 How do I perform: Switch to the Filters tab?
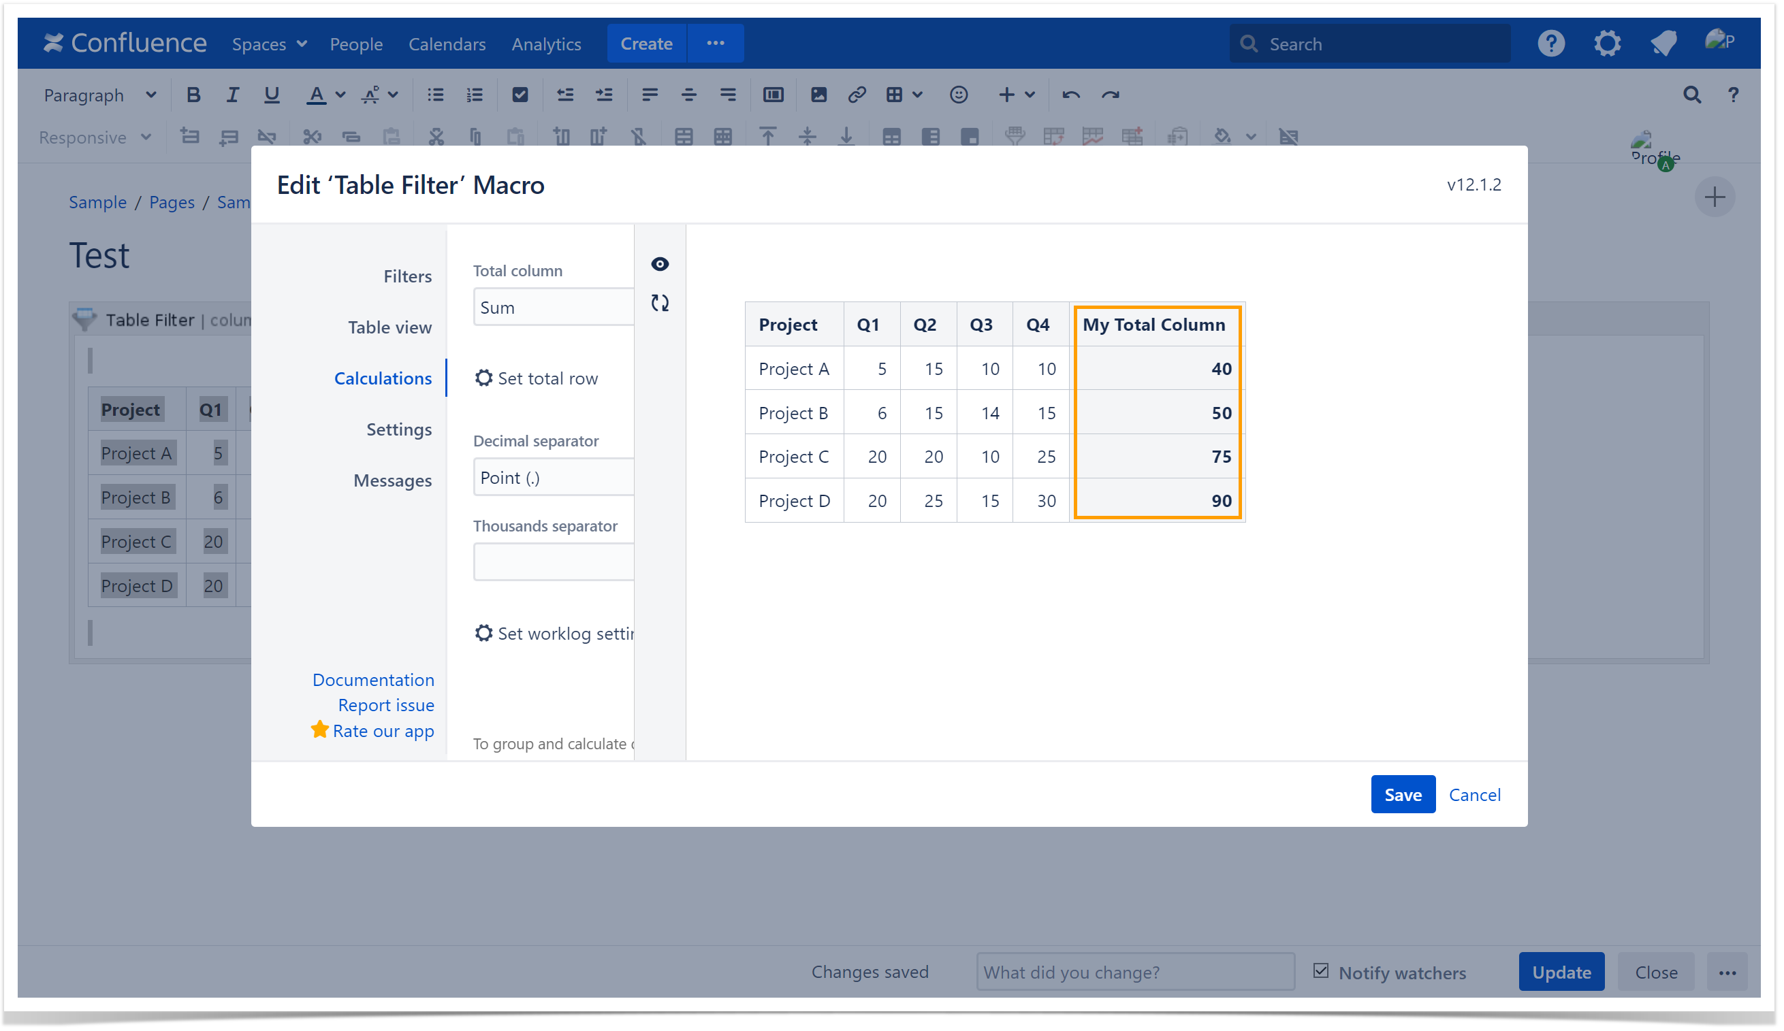pos(407,277)
